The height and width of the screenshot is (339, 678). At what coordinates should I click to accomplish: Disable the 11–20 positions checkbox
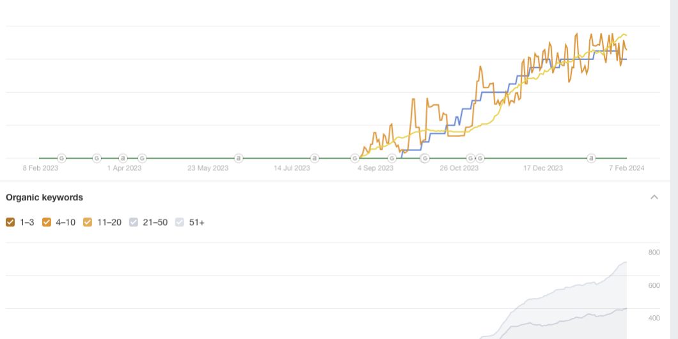tap(88, 223)
